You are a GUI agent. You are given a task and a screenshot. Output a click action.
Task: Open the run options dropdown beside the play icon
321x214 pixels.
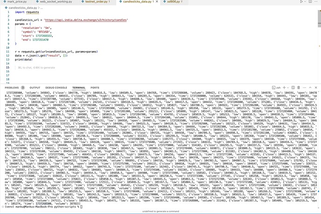tap(305, 1)
